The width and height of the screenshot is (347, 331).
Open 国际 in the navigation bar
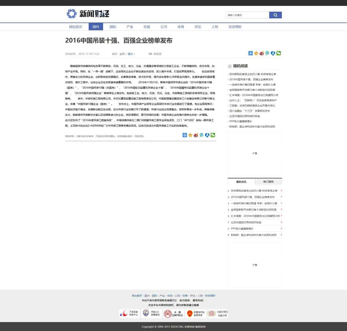[113, 27]
